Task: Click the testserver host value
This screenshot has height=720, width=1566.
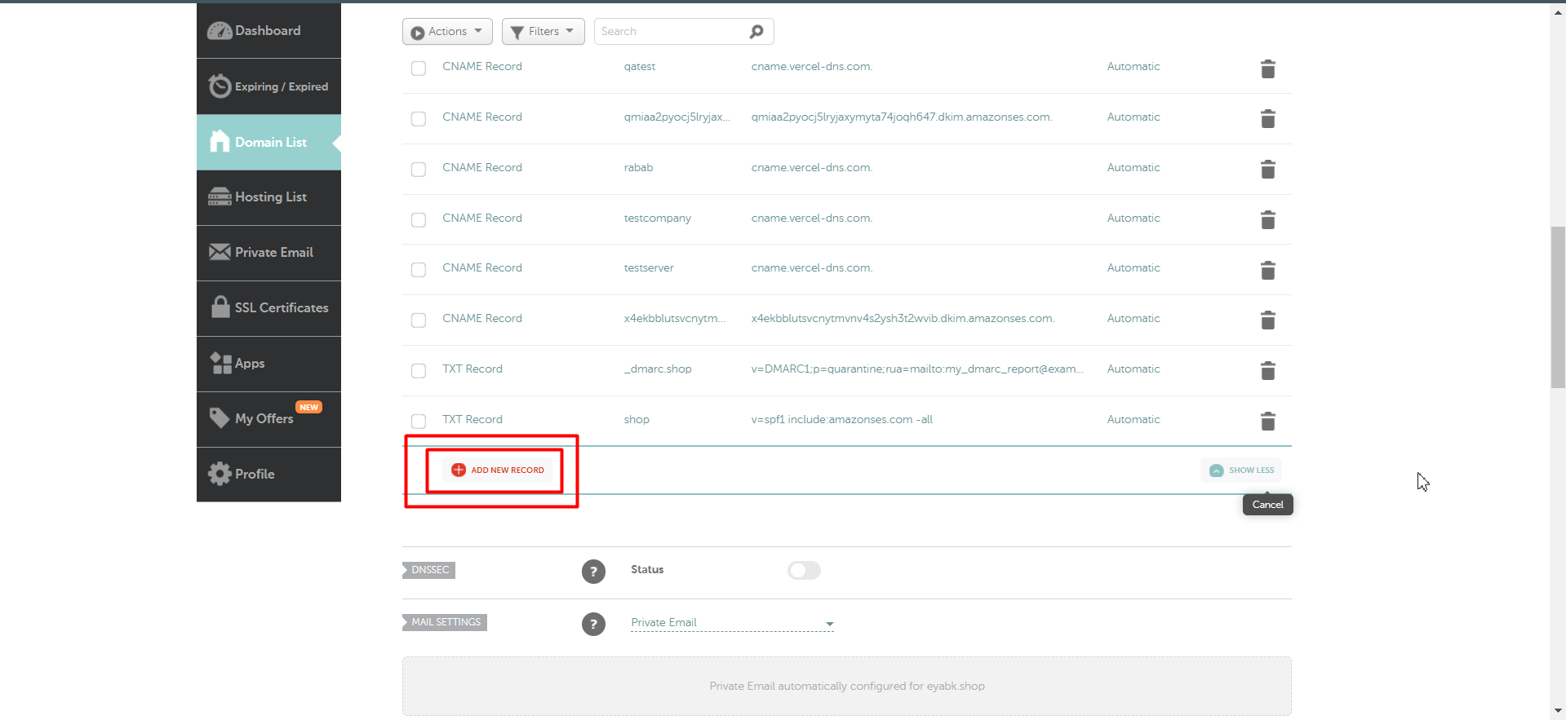Action: [649, 268]
